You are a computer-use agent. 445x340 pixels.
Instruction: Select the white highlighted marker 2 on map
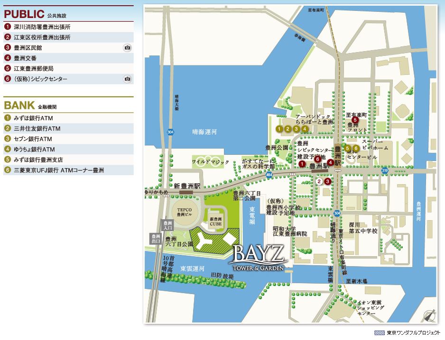pos(319,181)
